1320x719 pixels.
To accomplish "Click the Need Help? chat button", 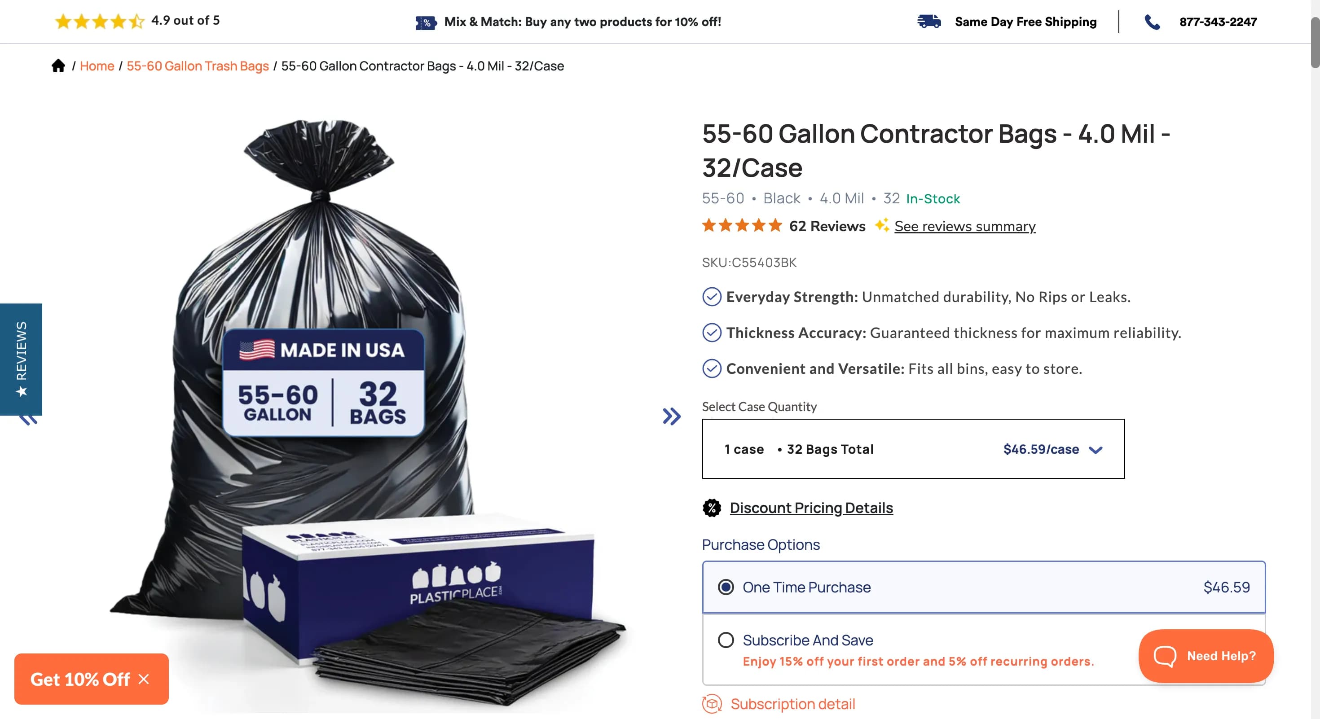I will click(1205, 656).
